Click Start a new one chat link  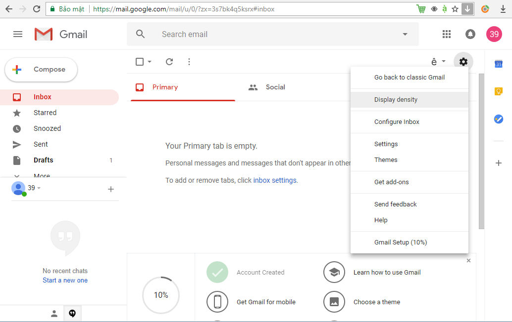pos(65,281)
